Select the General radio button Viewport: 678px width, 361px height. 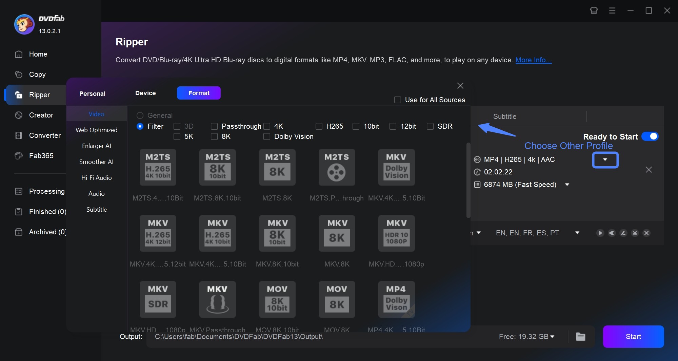coord(140,115)
